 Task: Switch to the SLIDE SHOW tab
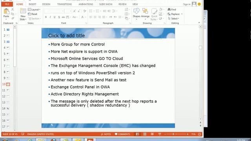click(x=105, y=4)
